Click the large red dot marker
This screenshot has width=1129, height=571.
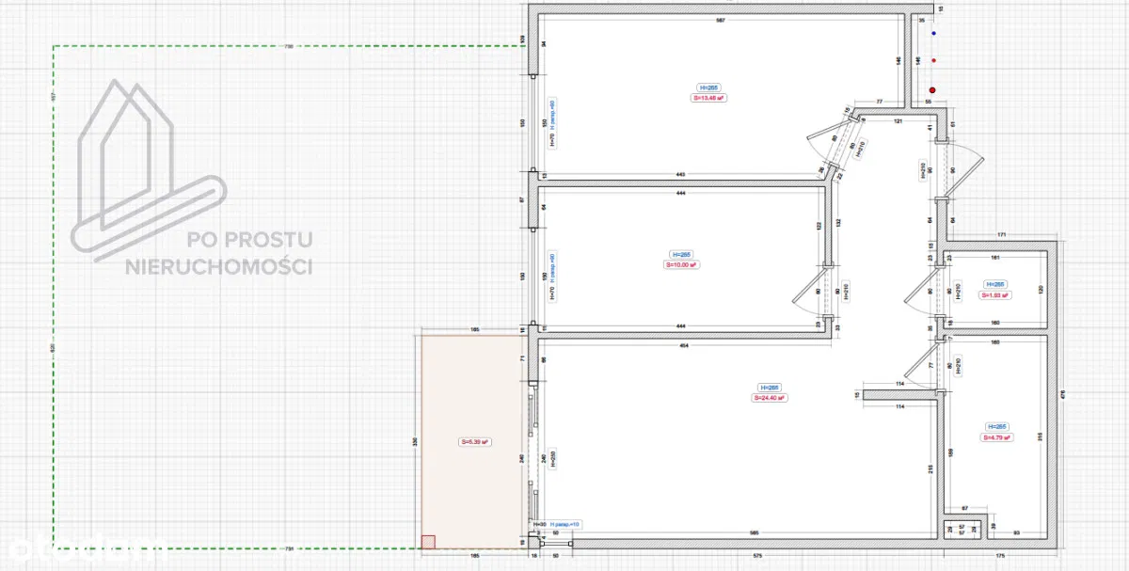tap(932, 90)
